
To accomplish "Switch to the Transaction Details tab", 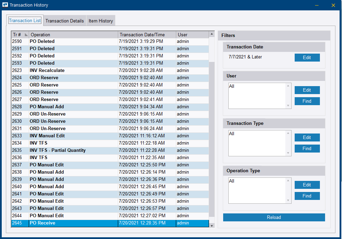I will click(65, 20).
